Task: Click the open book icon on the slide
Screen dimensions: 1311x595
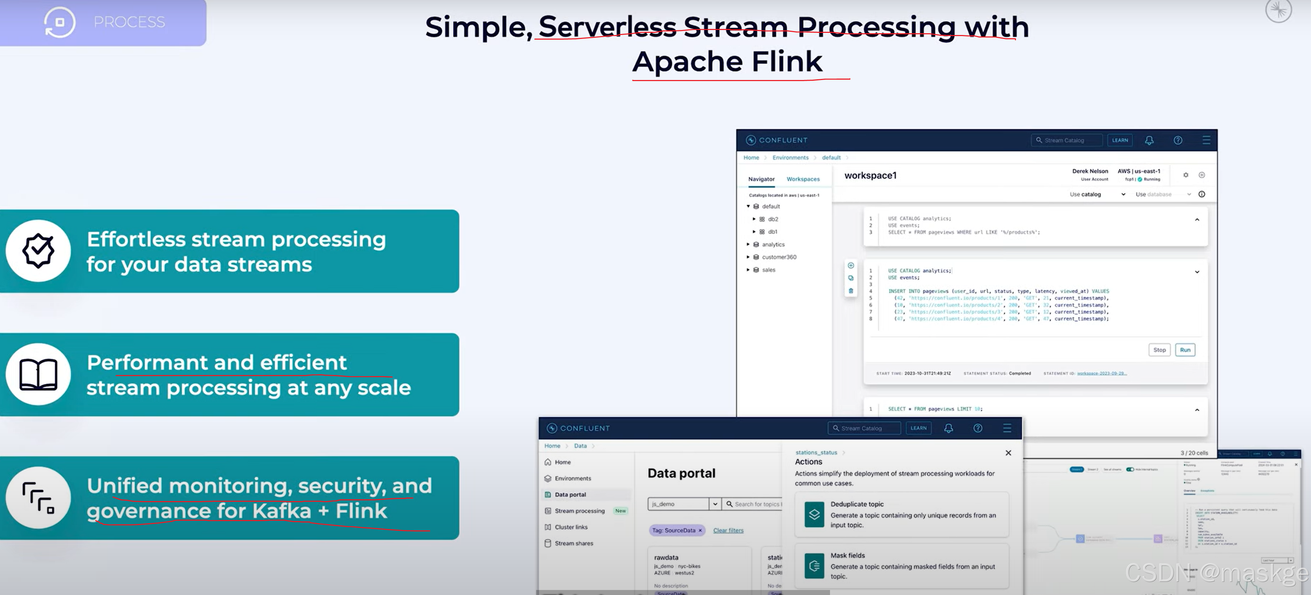Action: pyautogui.click(x=38, y=375)
